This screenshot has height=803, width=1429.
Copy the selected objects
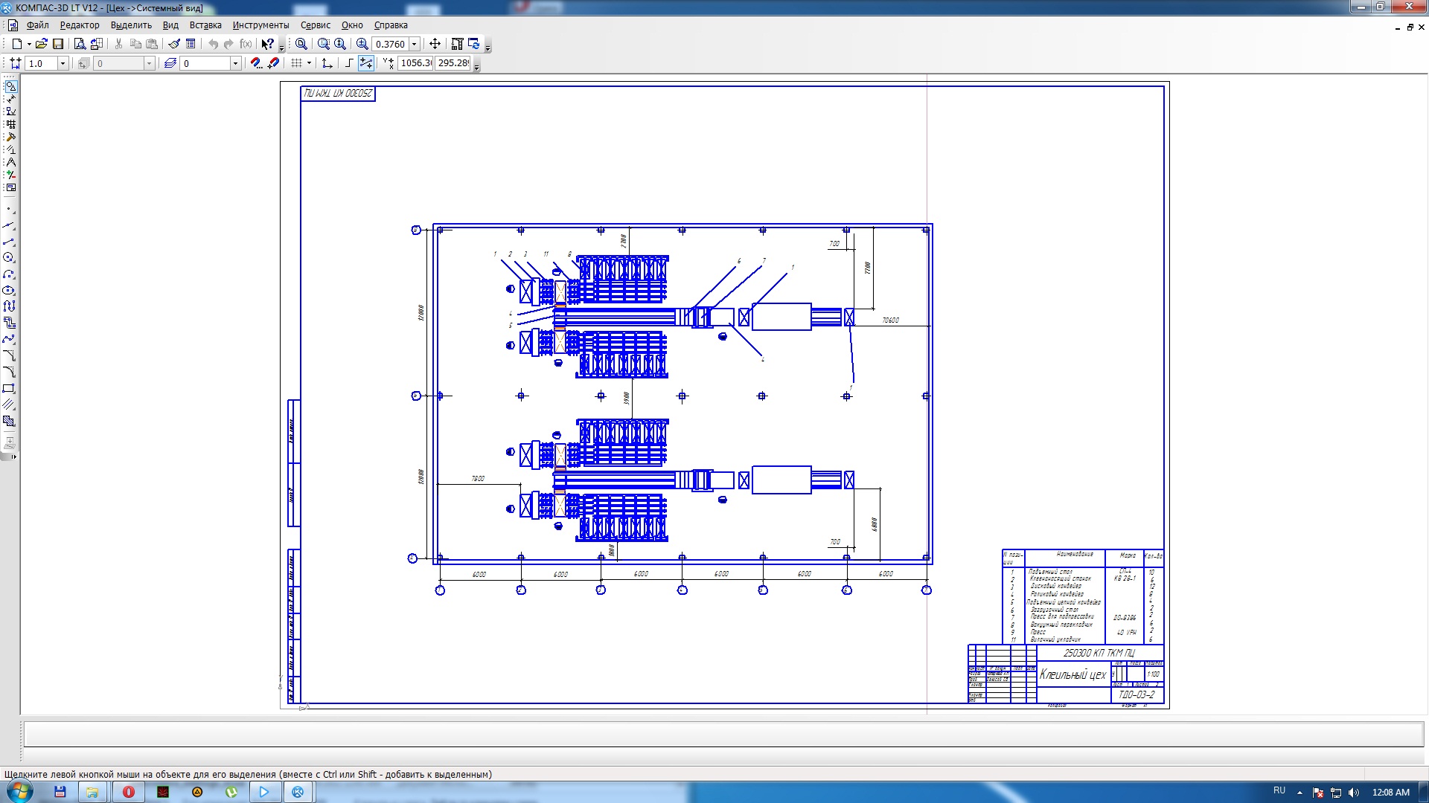(135, 44)
